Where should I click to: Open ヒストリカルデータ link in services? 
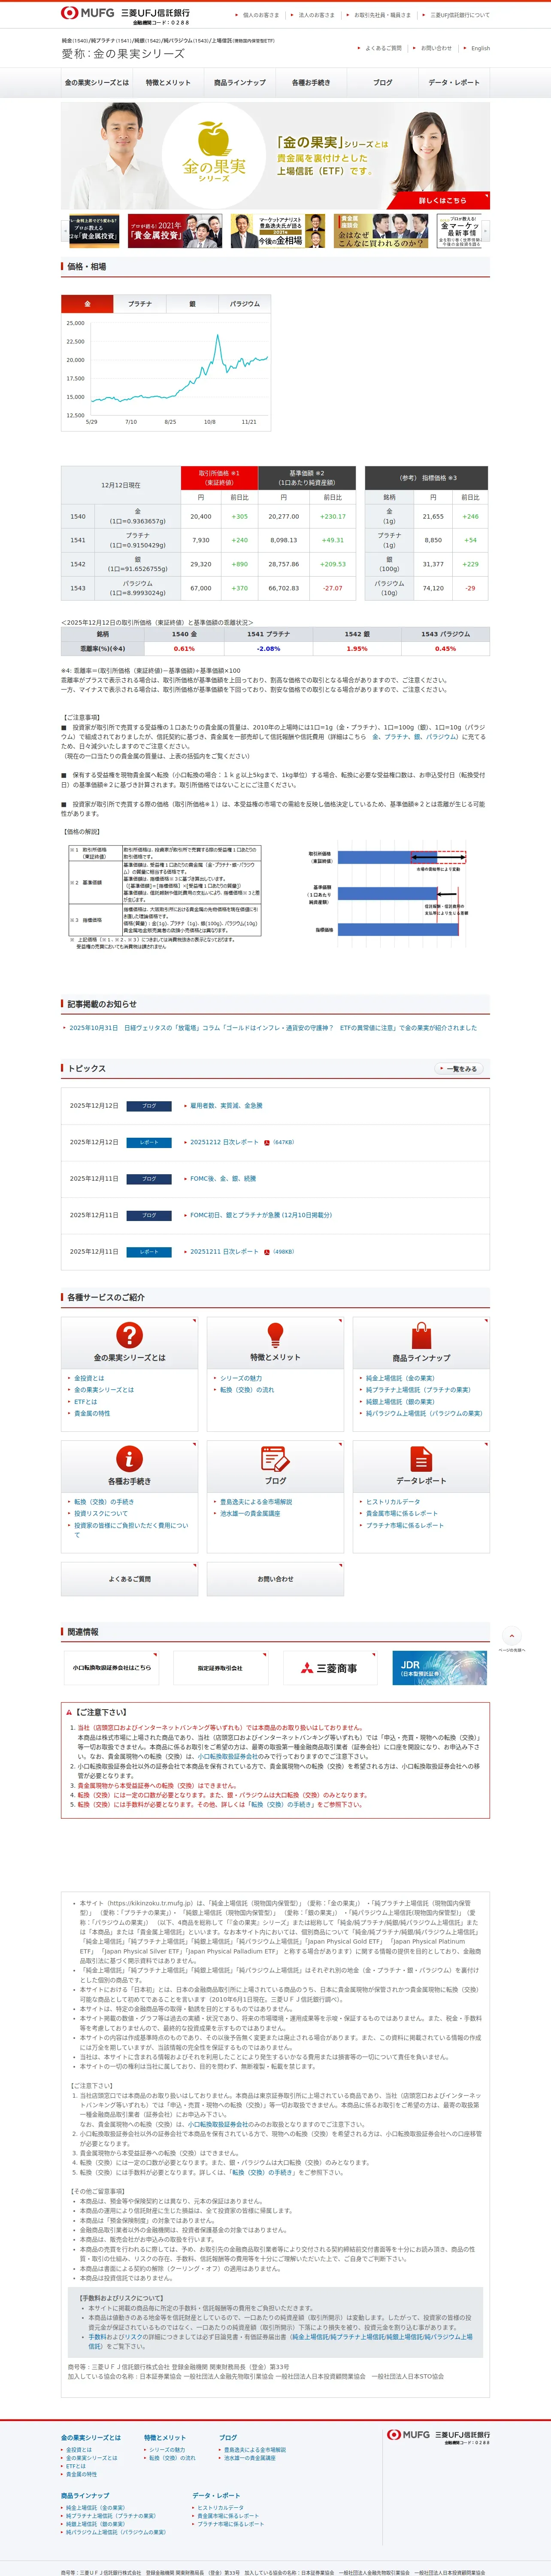(x=393, y=1502)
